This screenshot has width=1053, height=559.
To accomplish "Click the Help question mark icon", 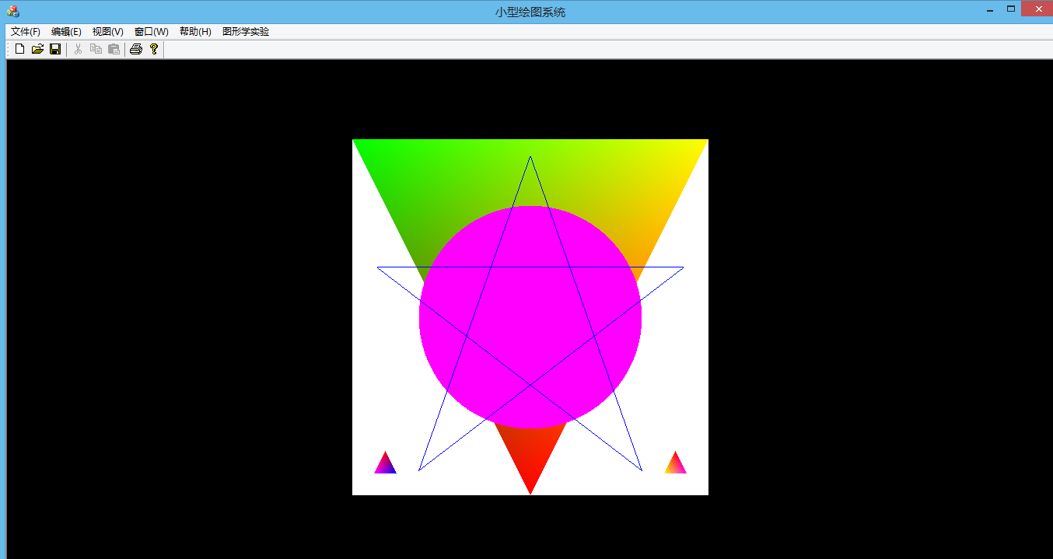I will coord(154,49).
